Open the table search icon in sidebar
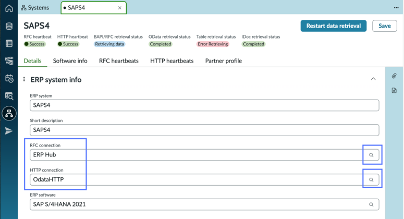Screen dimensions: 404x219 point(9,96)
